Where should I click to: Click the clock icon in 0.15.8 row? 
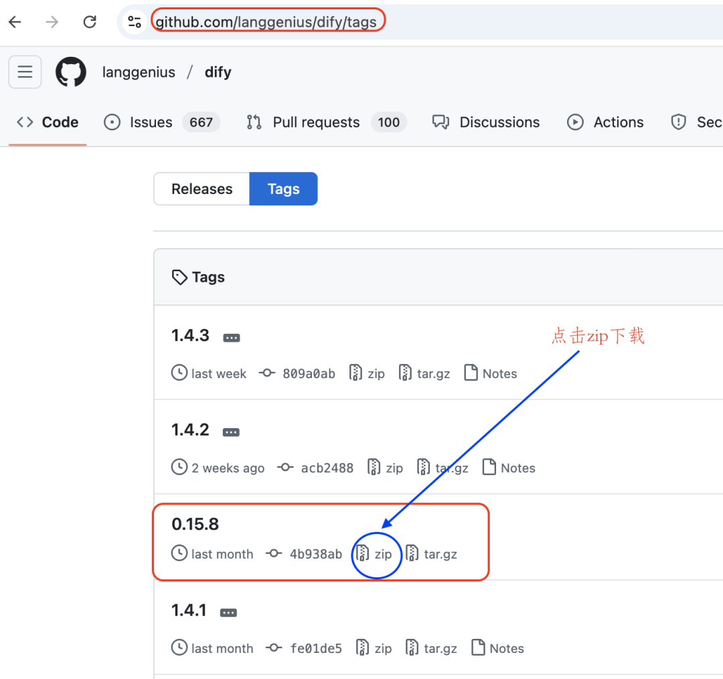179,553
